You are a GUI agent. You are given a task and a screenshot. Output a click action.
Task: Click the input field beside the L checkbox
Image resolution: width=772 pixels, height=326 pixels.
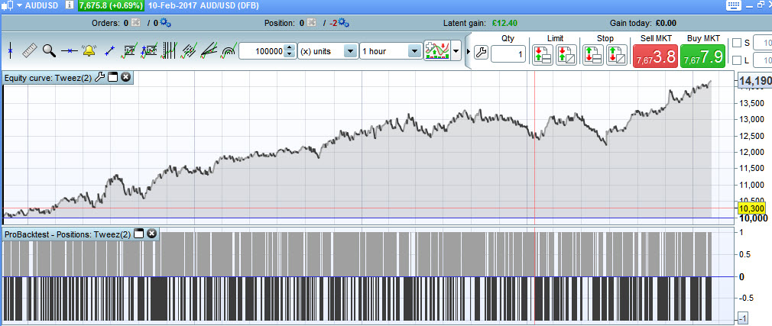pyautogui.click(x=763, y=60)
